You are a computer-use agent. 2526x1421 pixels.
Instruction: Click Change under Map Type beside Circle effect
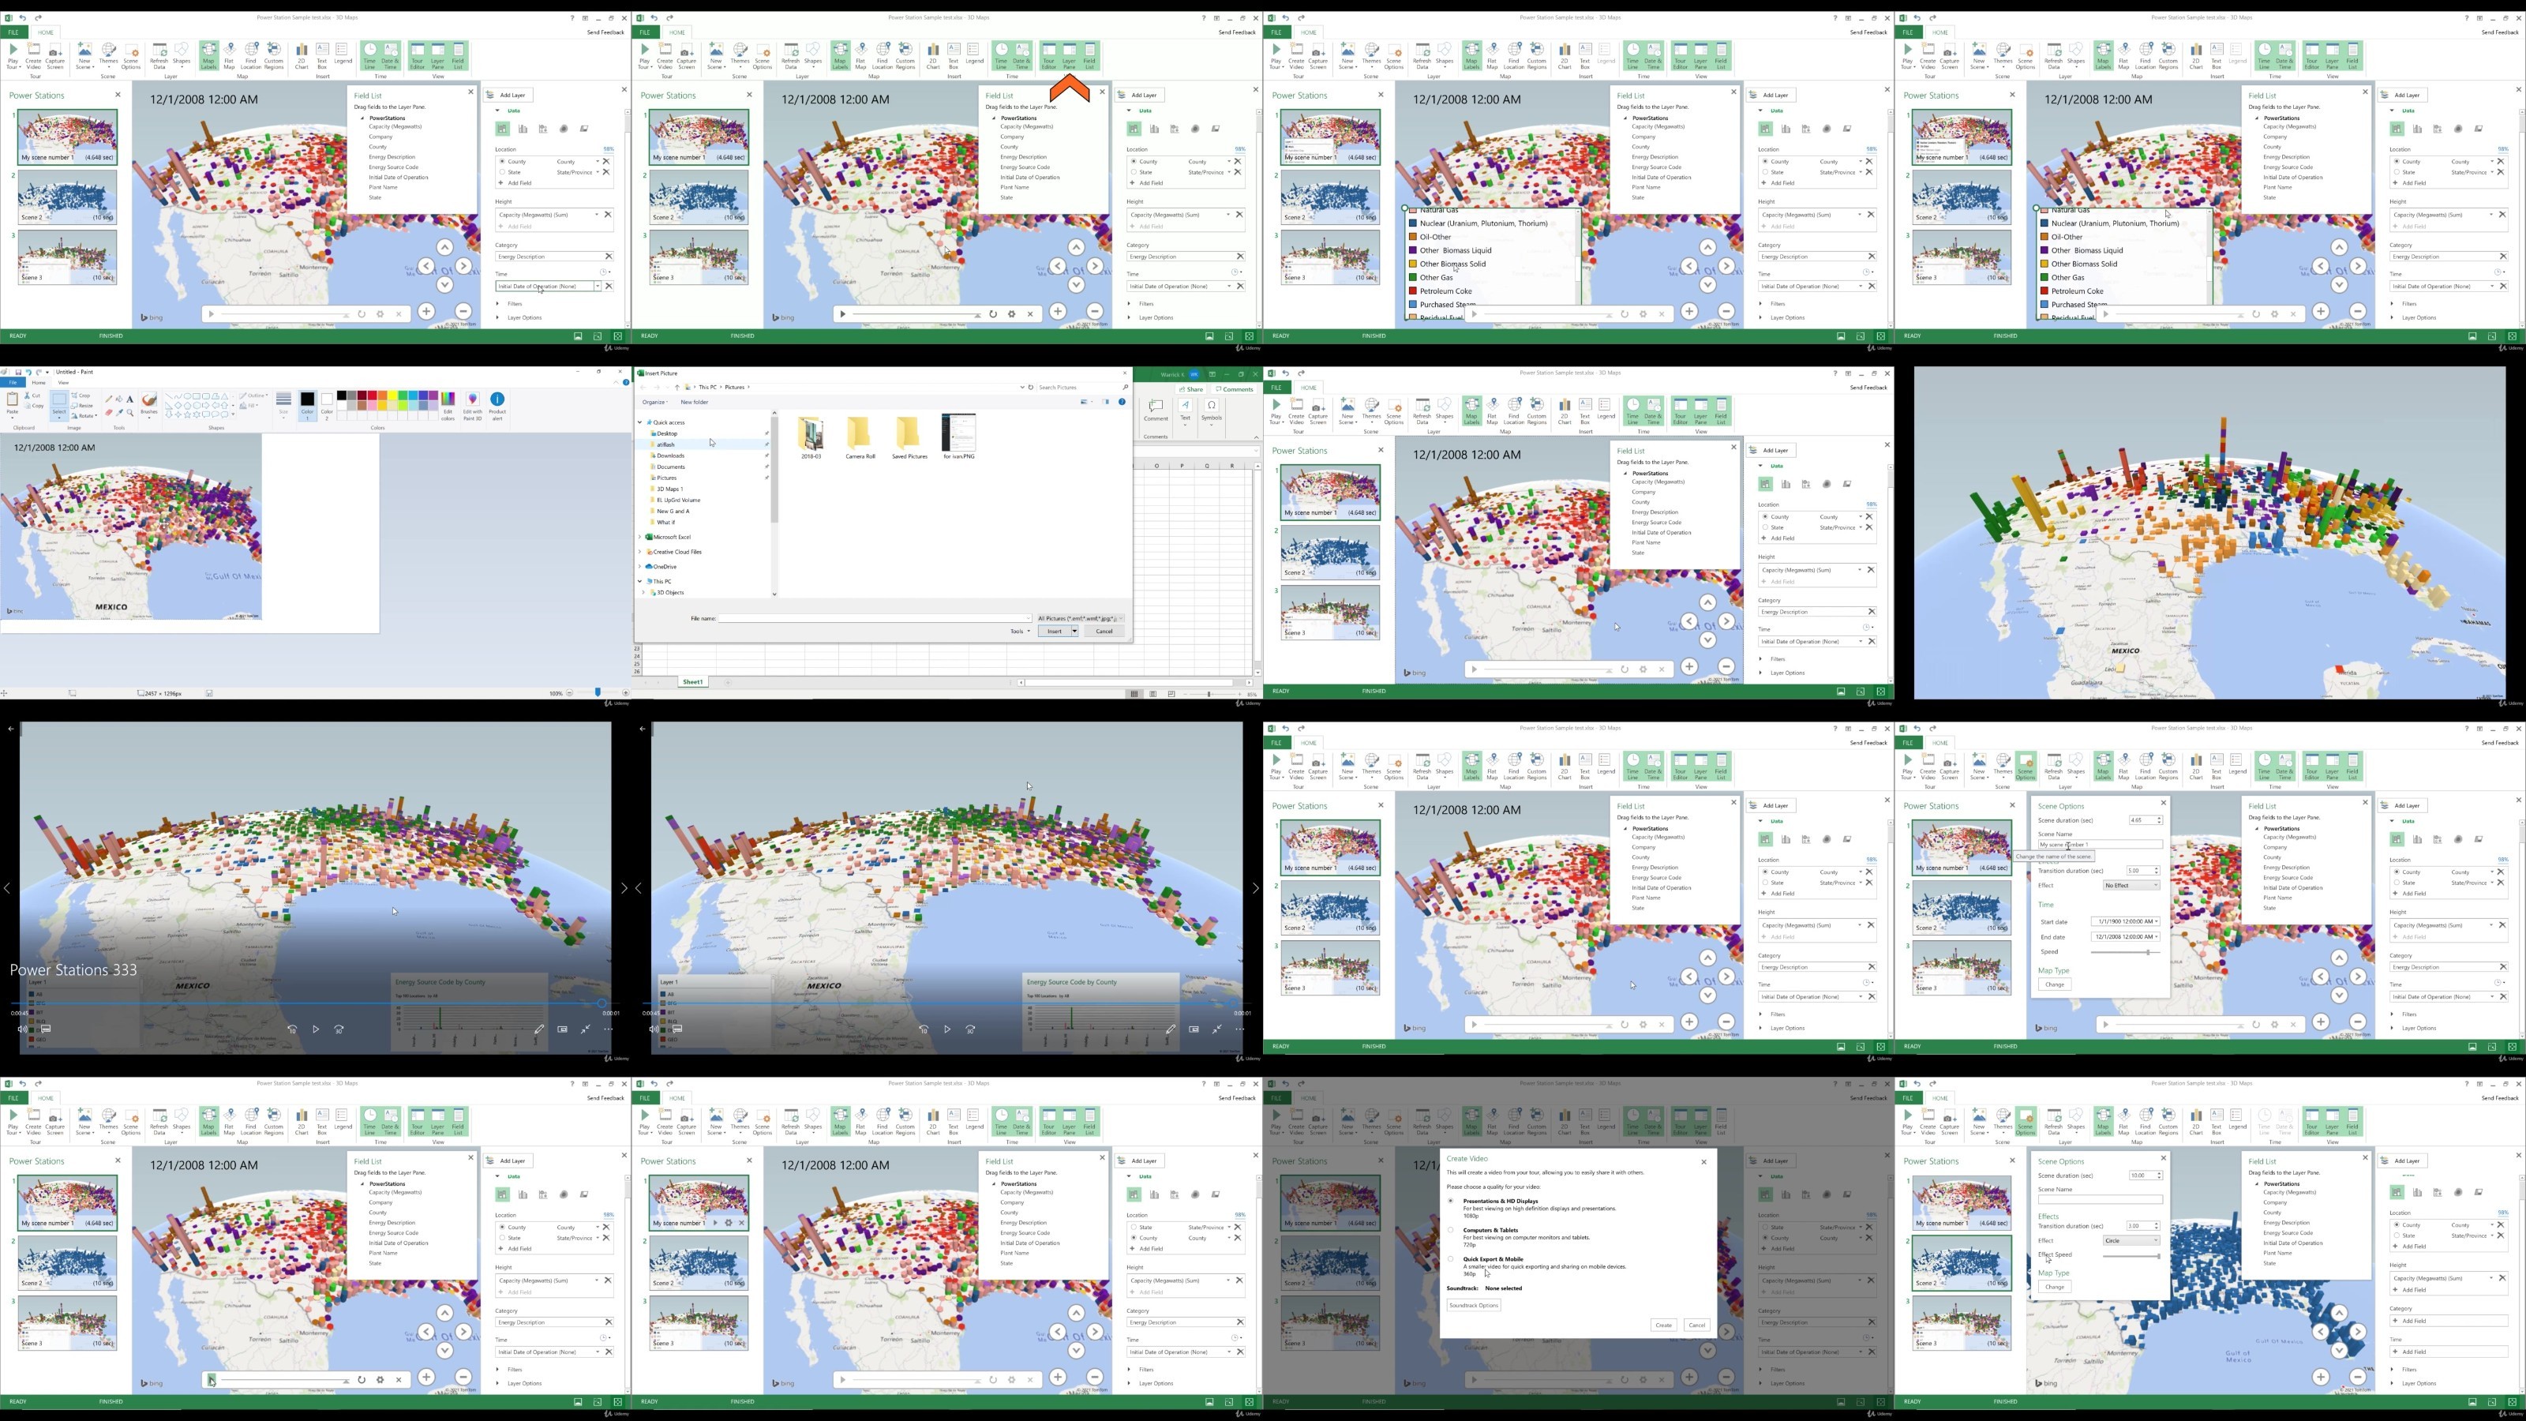pos(2054,1287)
